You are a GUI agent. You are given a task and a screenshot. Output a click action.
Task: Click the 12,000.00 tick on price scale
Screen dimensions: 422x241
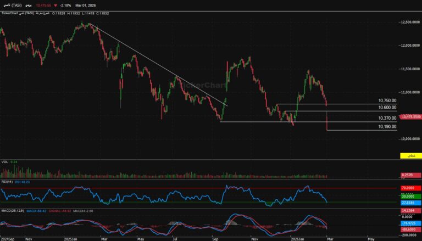[407, 46]
